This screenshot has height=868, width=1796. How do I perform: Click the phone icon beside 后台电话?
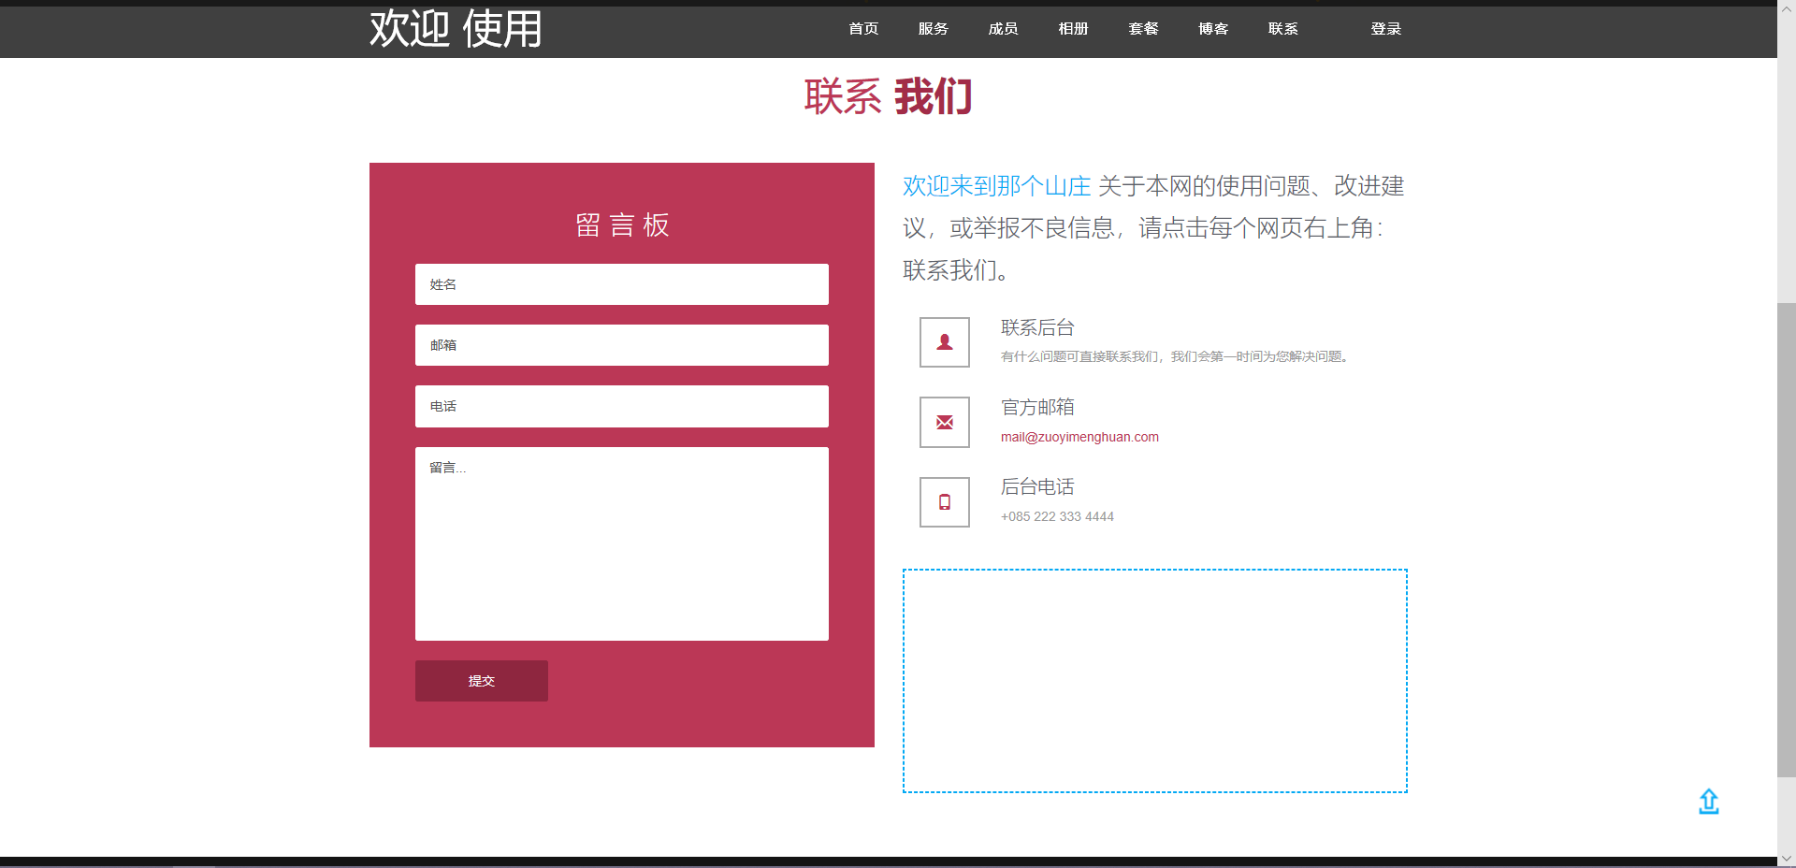click(x=945, y=502)
